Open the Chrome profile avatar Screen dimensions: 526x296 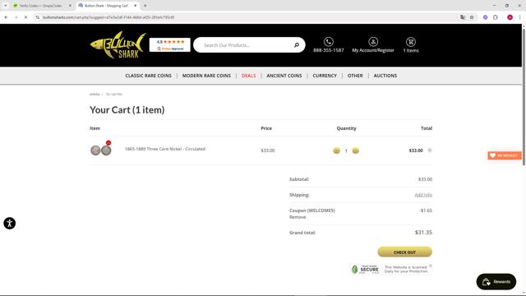pyautogui.click(x=510, y=17)
